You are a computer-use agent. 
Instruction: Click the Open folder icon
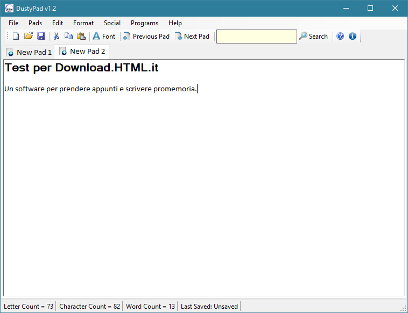click(29, 37)
